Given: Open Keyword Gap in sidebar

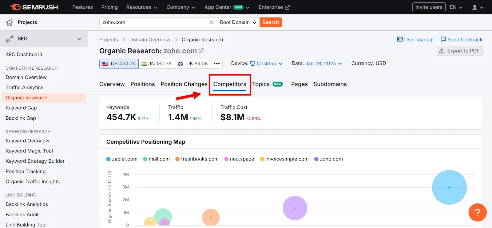Looking at the screenshot, I should click(21, 108).
